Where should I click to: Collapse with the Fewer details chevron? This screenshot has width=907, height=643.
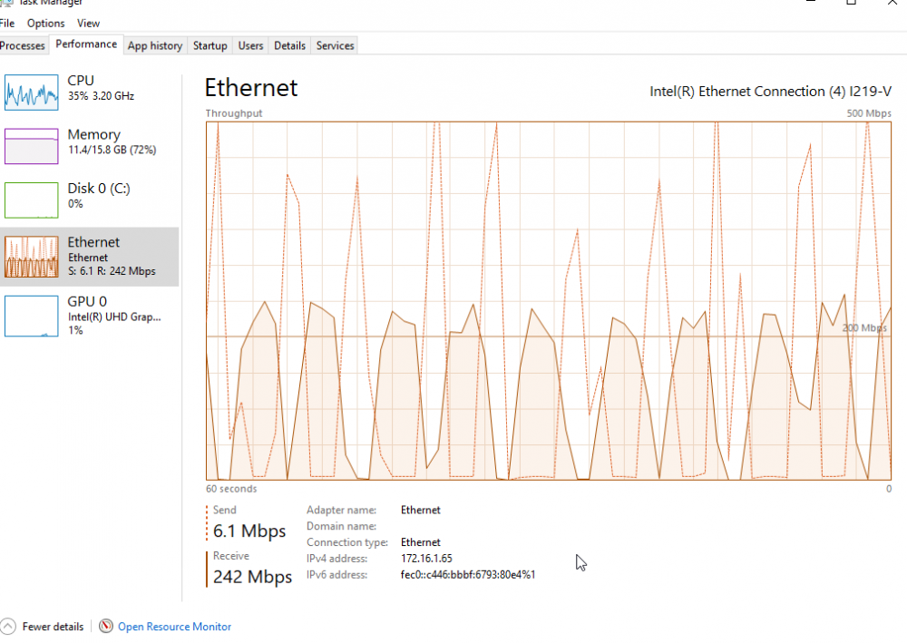pos(8,627)
